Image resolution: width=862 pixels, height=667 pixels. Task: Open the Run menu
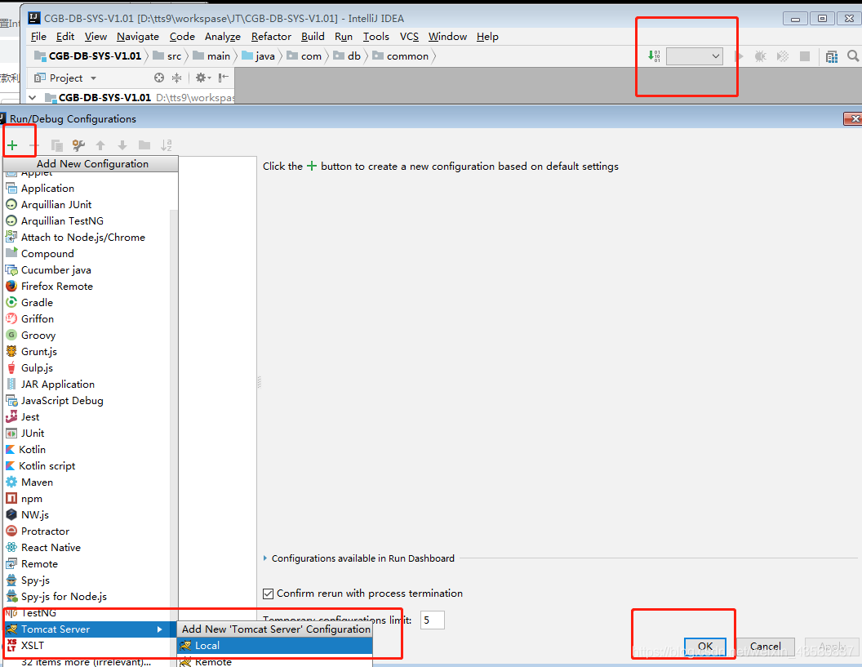pyautogui.click(x=344, y=36)
